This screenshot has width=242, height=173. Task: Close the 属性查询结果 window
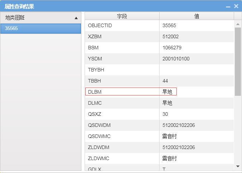tap(236, 6)
